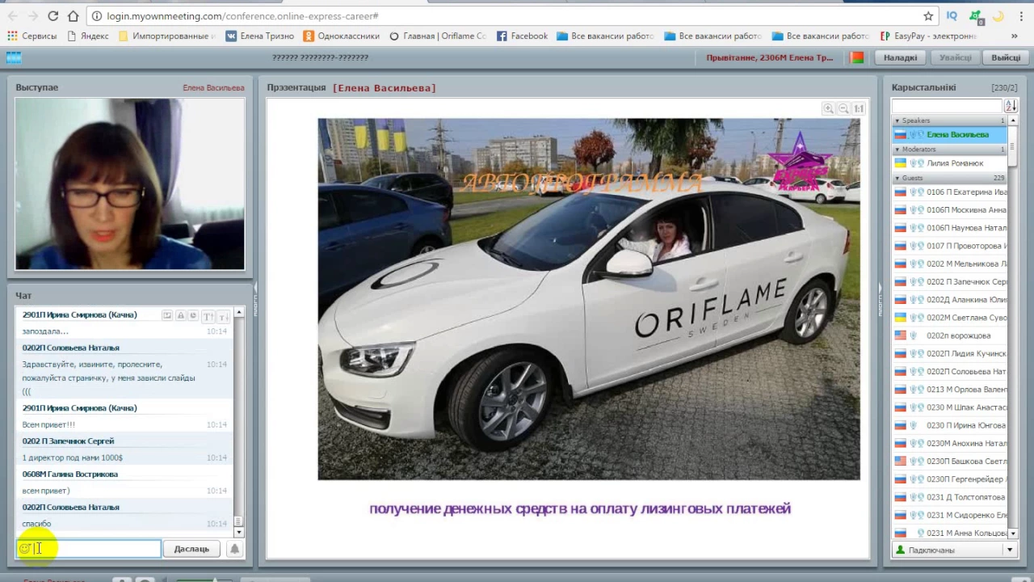Open the language flag selector in header
Image resolution: width=1034 pixels, height=582 pixels.
857,57
